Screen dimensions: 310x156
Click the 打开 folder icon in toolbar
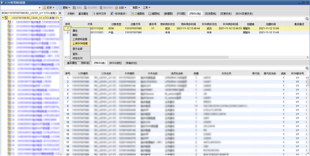[x=45, y=8]
